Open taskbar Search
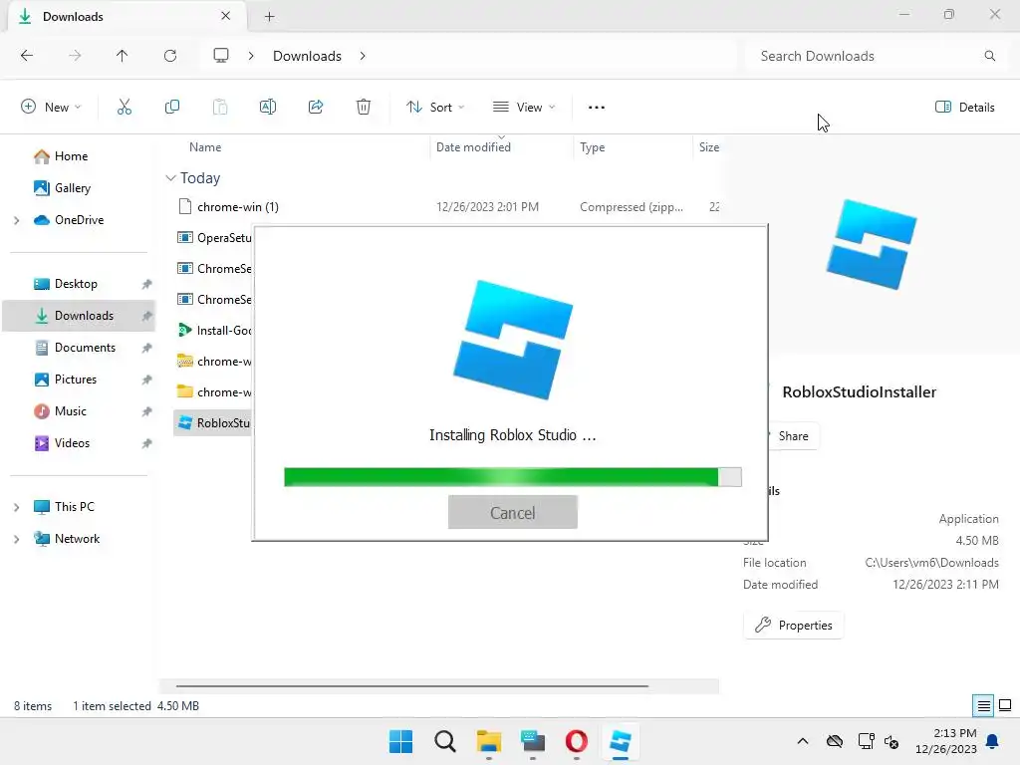Viewport: 1020px width, 765px height. click(445, 741)
